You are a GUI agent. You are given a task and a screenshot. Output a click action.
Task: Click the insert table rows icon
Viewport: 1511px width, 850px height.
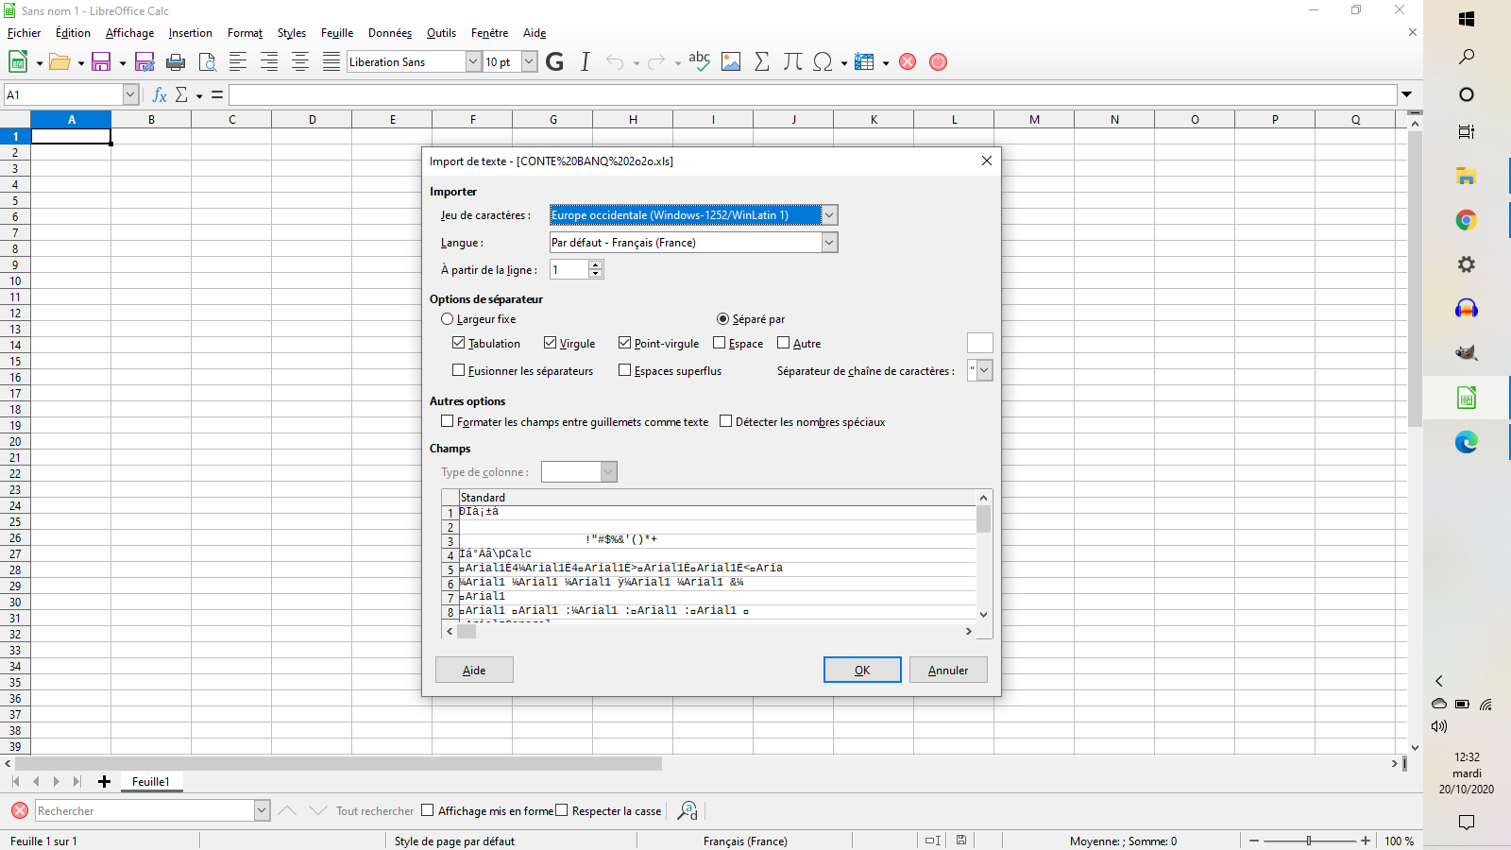(x=864, y=61)
